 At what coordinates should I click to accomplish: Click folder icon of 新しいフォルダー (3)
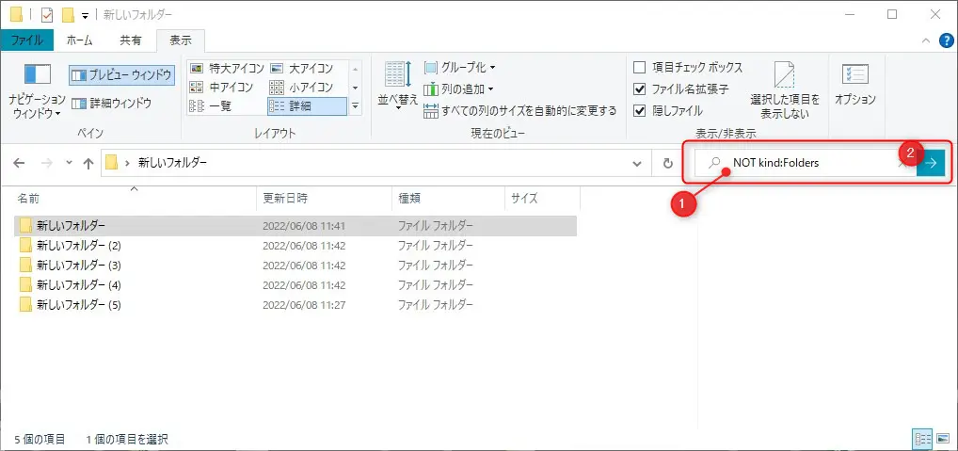[25, 266]
